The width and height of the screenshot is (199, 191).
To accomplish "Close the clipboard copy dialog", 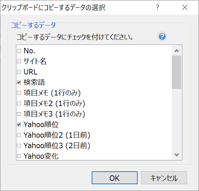I will coord(185,7).
